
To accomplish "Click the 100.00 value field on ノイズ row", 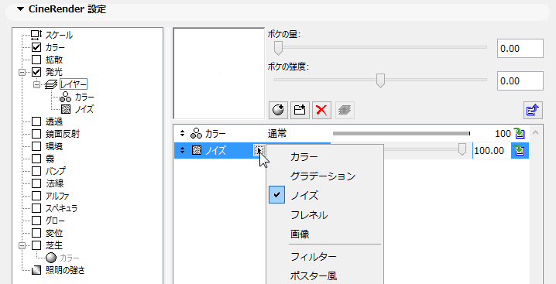I will coord(492,150).
